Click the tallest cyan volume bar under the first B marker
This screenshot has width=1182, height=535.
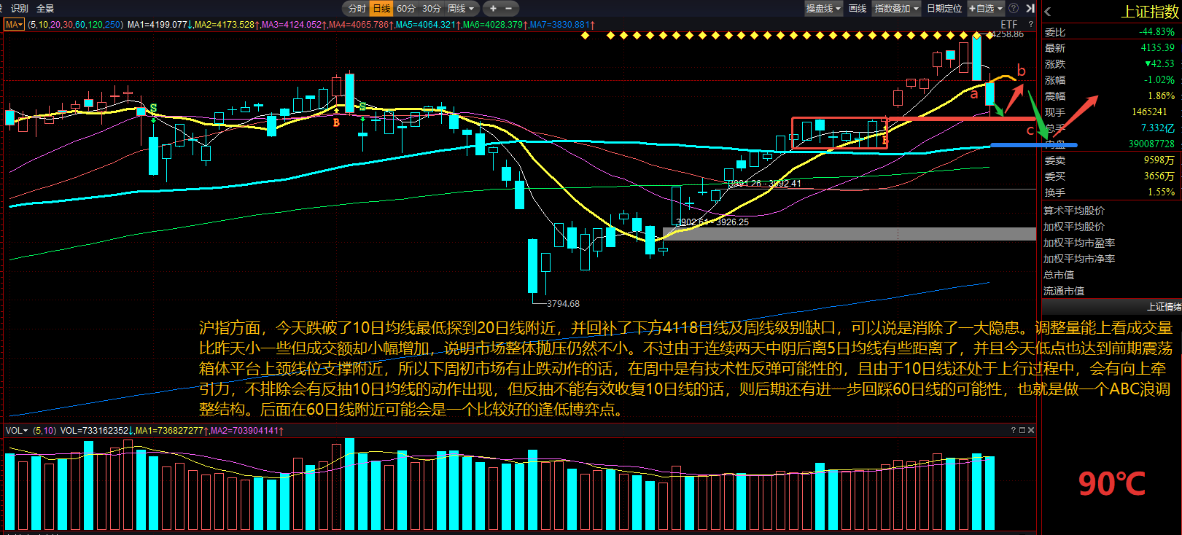pos(349,483)
